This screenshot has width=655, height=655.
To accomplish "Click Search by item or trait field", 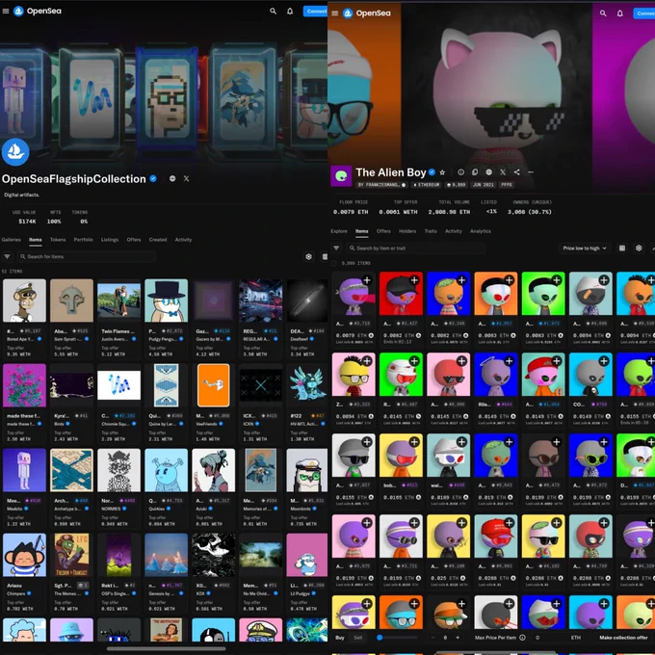I will click(x=416, y=249).
